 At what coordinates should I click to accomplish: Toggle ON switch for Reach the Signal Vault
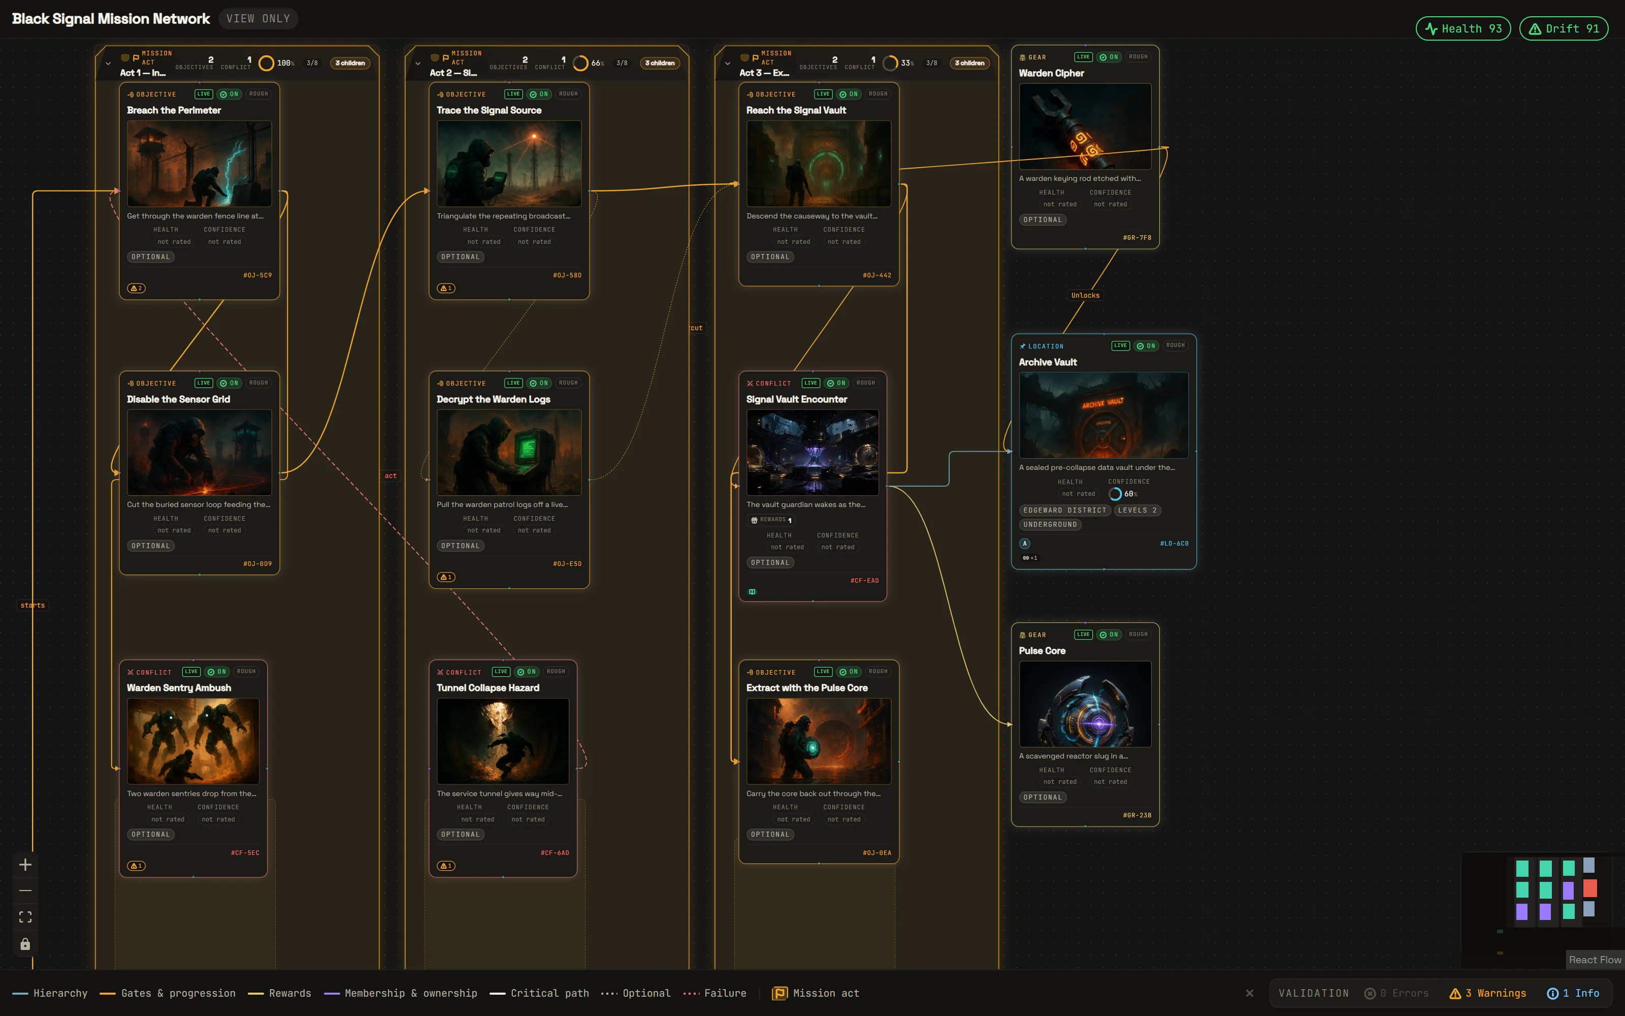click(848, 94)
